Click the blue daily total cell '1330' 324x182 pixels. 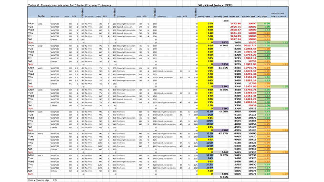205,168
